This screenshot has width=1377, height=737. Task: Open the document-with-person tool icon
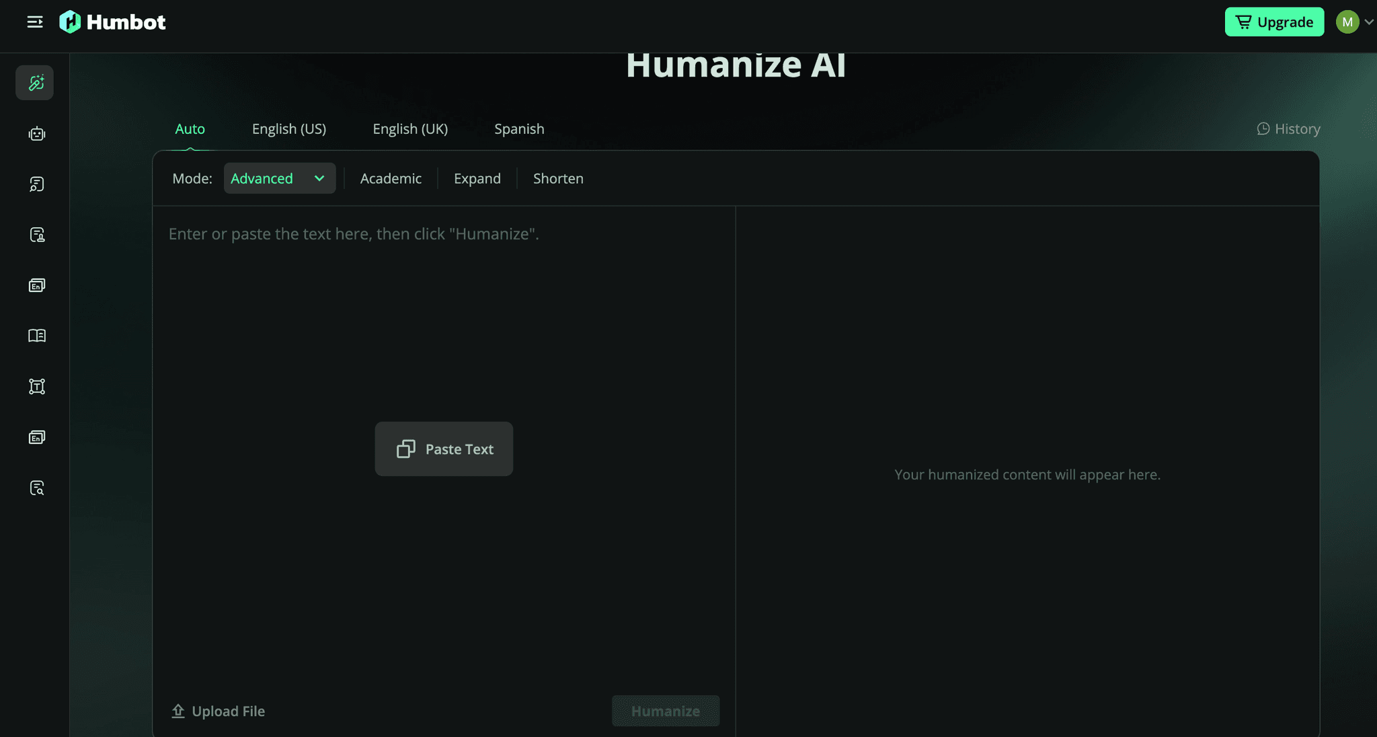34,235
